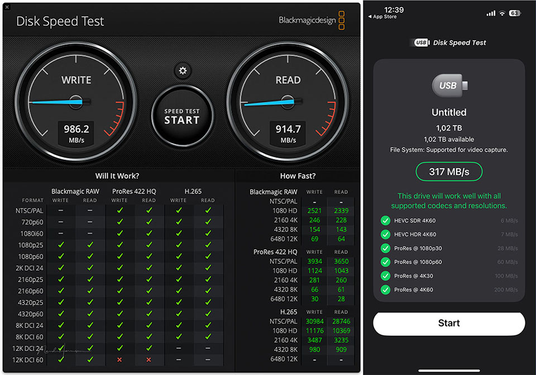
Task: Click the READ speed gauge
Action: click(x=288, y=102)
